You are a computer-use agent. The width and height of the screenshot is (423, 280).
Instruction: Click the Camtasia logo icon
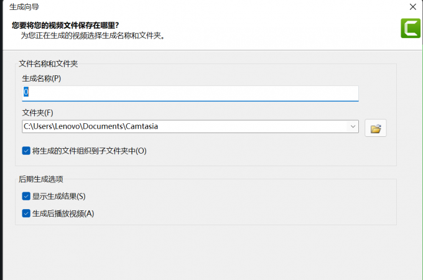tap(411, 29)
